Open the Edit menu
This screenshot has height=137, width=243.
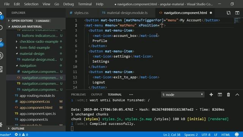pos(17,4)
